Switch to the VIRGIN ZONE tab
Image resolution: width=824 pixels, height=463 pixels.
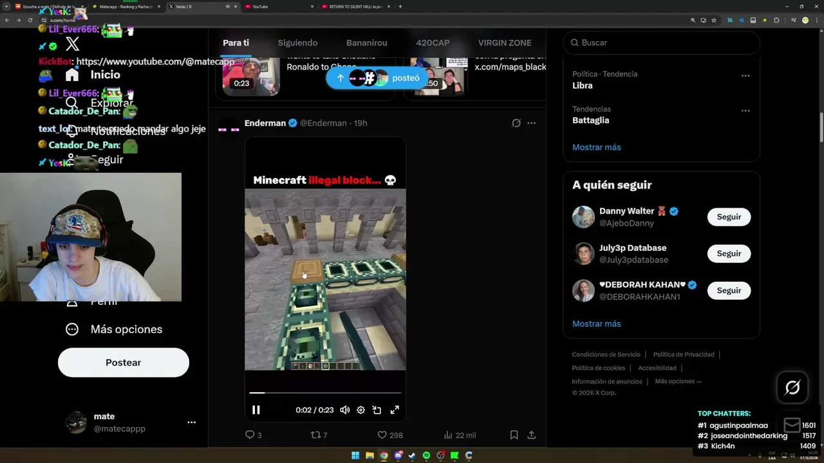tap(505, 42)
